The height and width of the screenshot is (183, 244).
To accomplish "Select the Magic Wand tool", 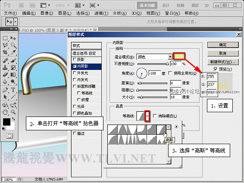I will 13,45.
